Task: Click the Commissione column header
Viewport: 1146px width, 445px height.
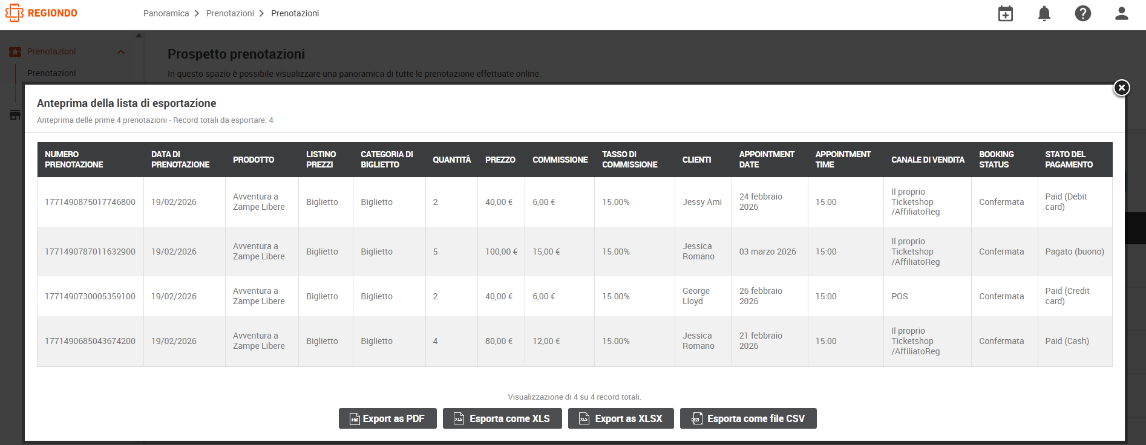Action: [x=560, y=160]
